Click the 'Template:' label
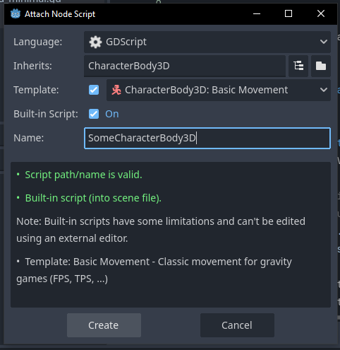This screenshot has width=340, height=350. pos(36,90)
